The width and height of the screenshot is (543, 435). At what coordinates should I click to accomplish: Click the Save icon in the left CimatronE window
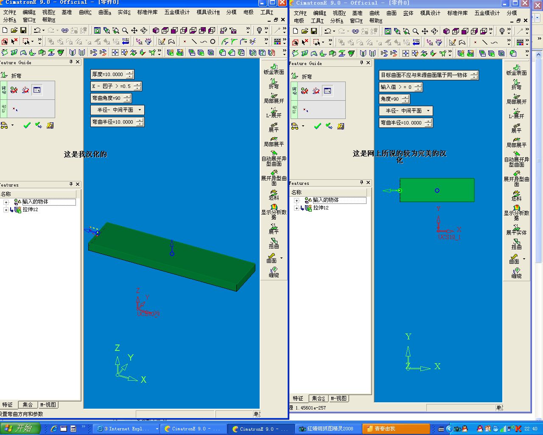(23, 30)
